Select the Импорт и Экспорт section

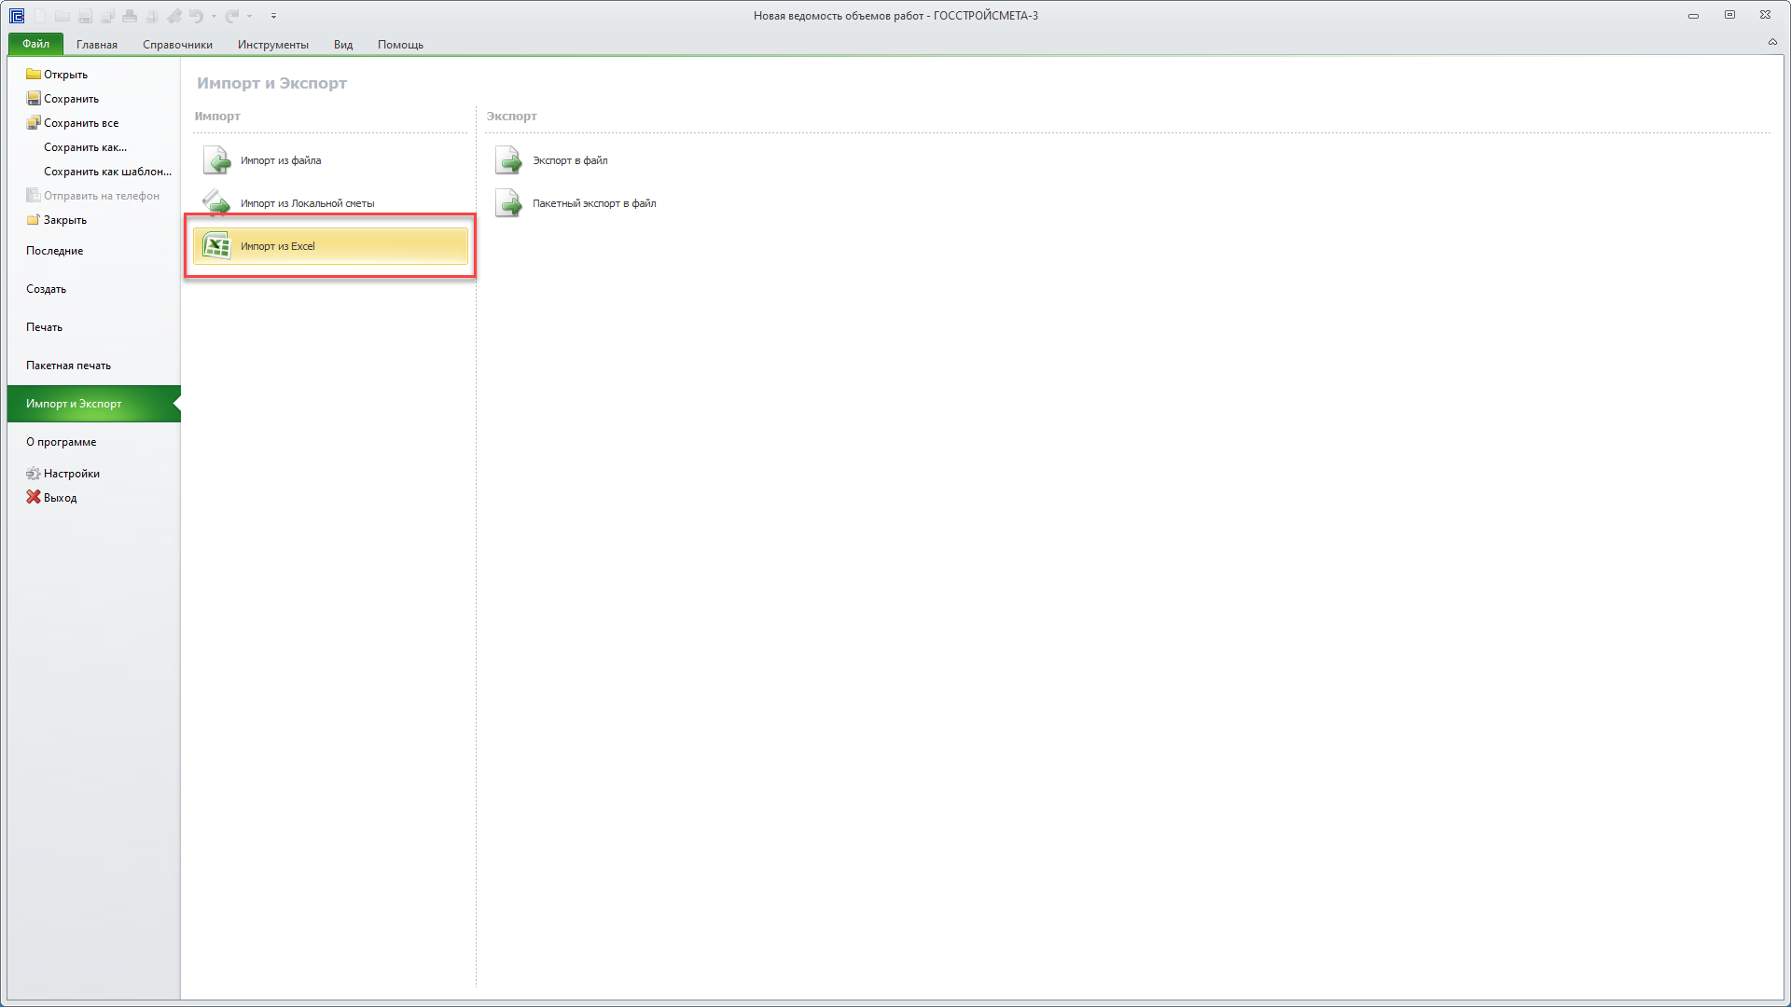point(94,404)
